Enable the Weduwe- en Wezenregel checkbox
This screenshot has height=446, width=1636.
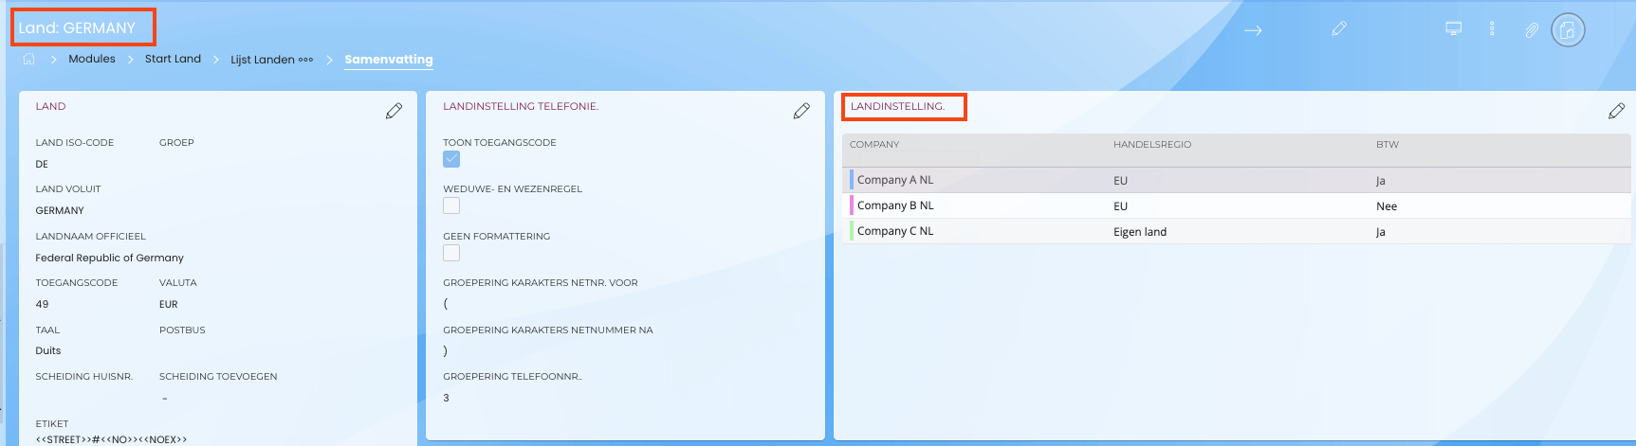pyautogui.click(x=451, y=205)
